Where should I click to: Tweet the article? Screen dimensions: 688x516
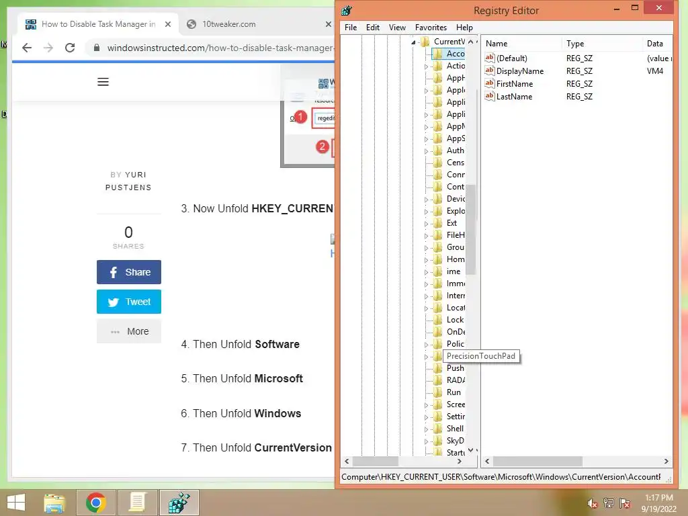point(128,302)
